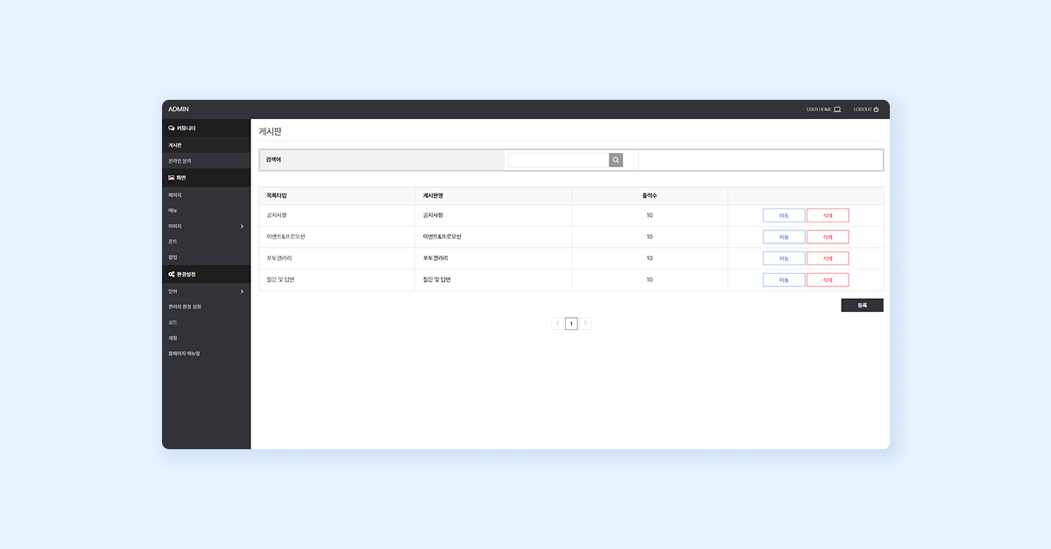Open 온라인 문의 in the sidebar
The width and height of the screenshot is (1051, 549).
point(207,161)
